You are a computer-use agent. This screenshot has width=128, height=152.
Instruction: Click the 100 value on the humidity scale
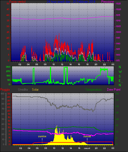tap(2, 94)
